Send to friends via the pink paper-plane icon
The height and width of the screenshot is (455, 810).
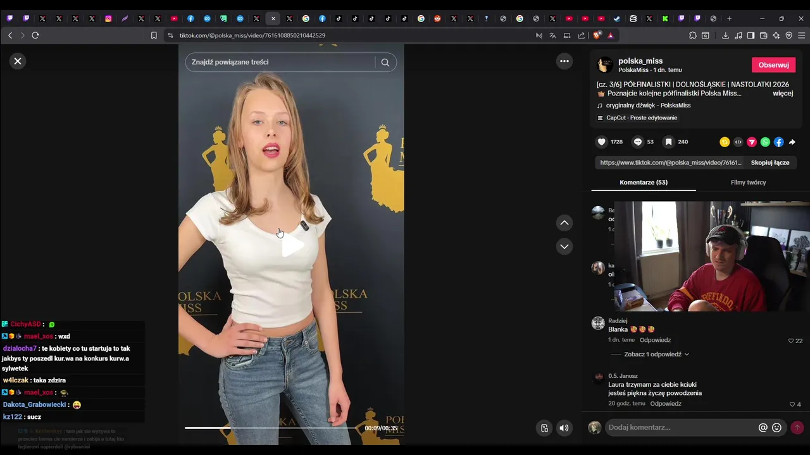(752, 142)
